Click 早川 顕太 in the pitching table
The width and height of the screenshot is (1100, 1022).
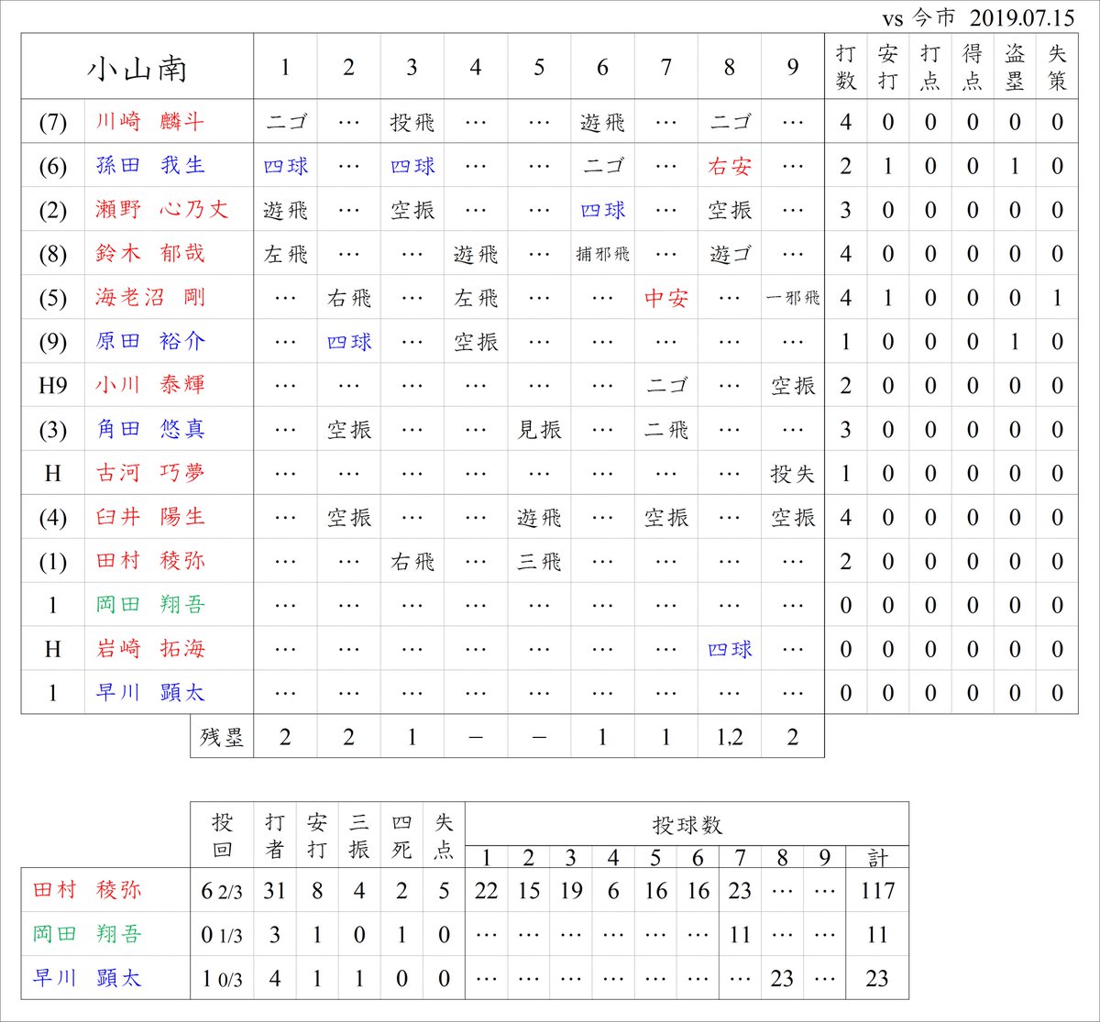87,978
